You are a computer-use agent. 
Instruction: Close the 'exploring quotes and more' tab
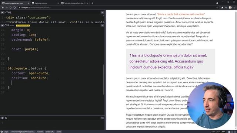click(x=29, y=3)
